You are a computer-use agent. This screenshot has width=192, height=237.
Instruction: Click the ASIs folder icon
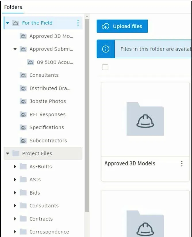pos(23,180)
